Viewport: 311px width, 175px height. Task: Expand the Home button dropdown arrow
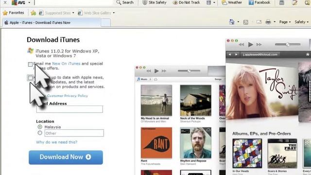pyautogui.click(x=238, y=22)
